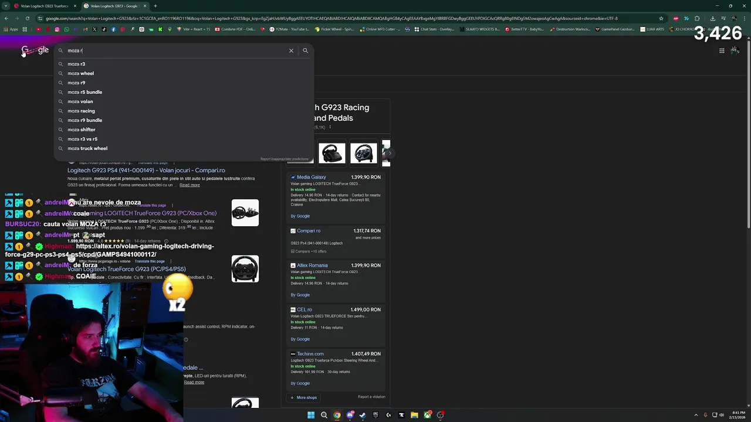Open the Google apps grid

[722, 50]
